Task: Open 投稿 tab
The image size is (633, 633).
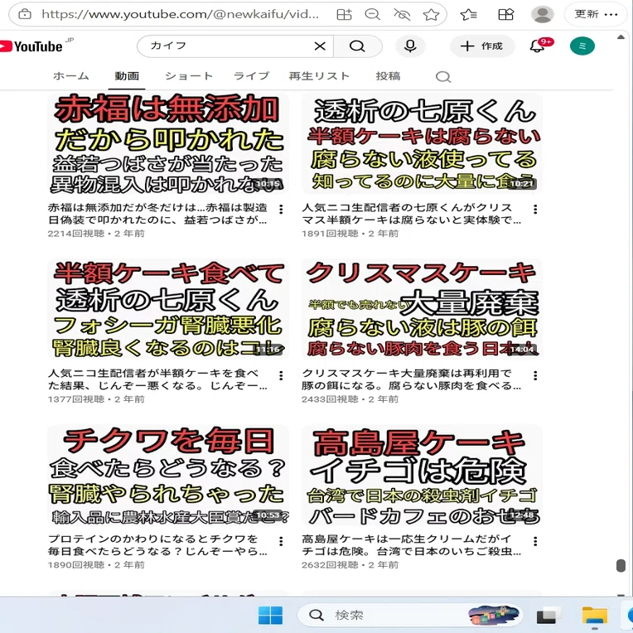Action: pos(388,76)
